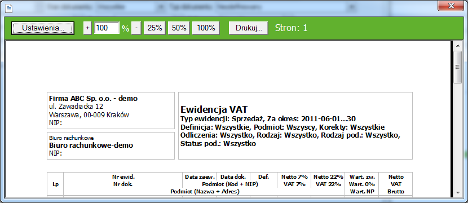The height and width of the screenshot is (203, 468).
Task: Click the 'Brutto' column header text
Action: pyautogui.click(x=396, y=192)
